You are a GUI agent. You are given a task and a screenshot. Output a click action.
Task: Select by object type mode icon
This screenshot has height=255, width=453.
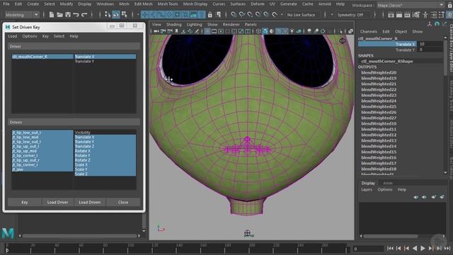(x=116, y=14)
